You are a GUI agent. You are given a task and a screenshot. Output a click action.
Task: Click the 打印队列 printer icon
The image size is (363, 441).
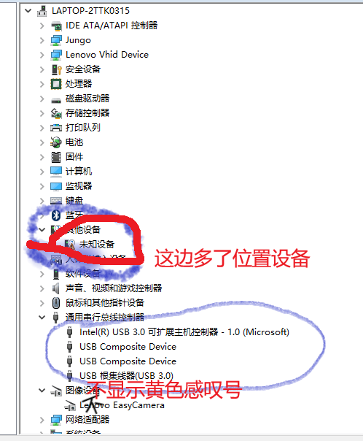pos(56,128)
